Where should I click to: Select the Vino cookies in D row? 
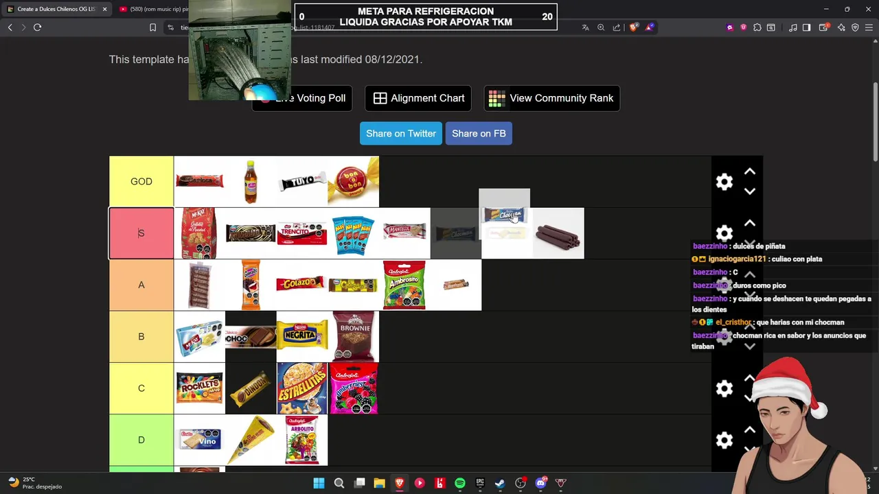[199, 440]
